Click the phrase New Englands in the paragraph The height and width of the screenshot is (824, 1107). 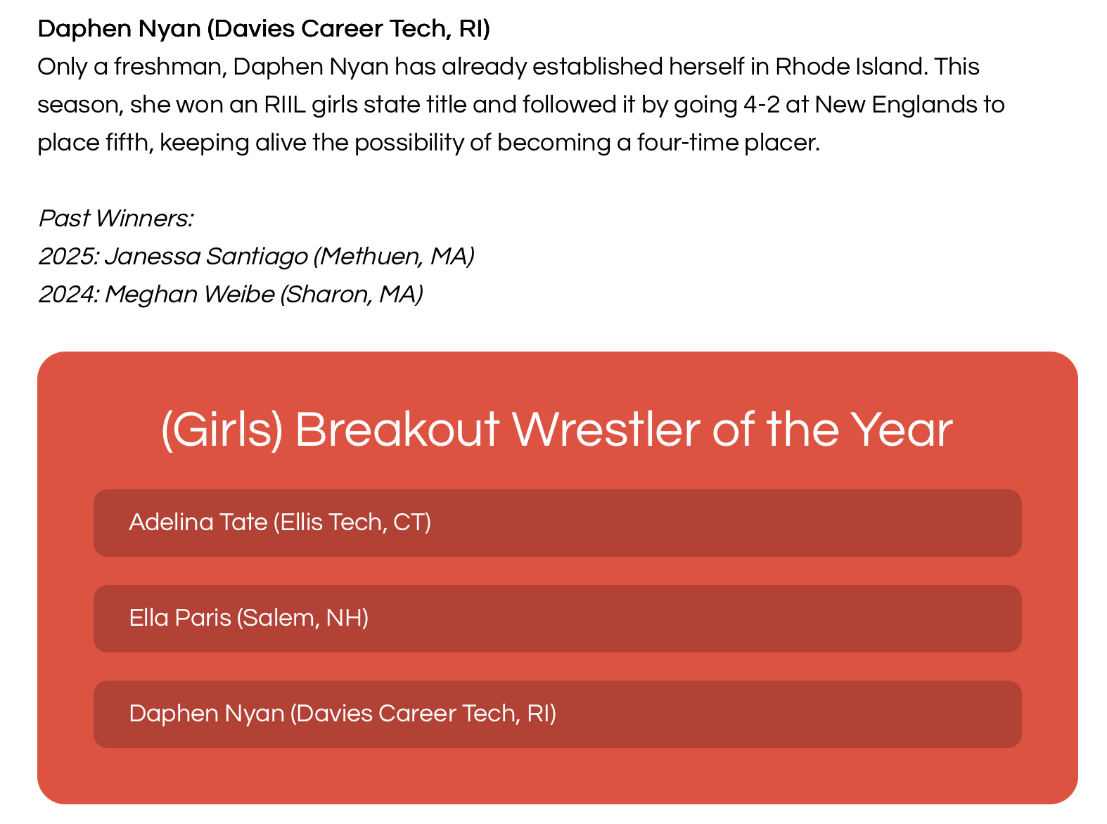click(x=900, y=104)
